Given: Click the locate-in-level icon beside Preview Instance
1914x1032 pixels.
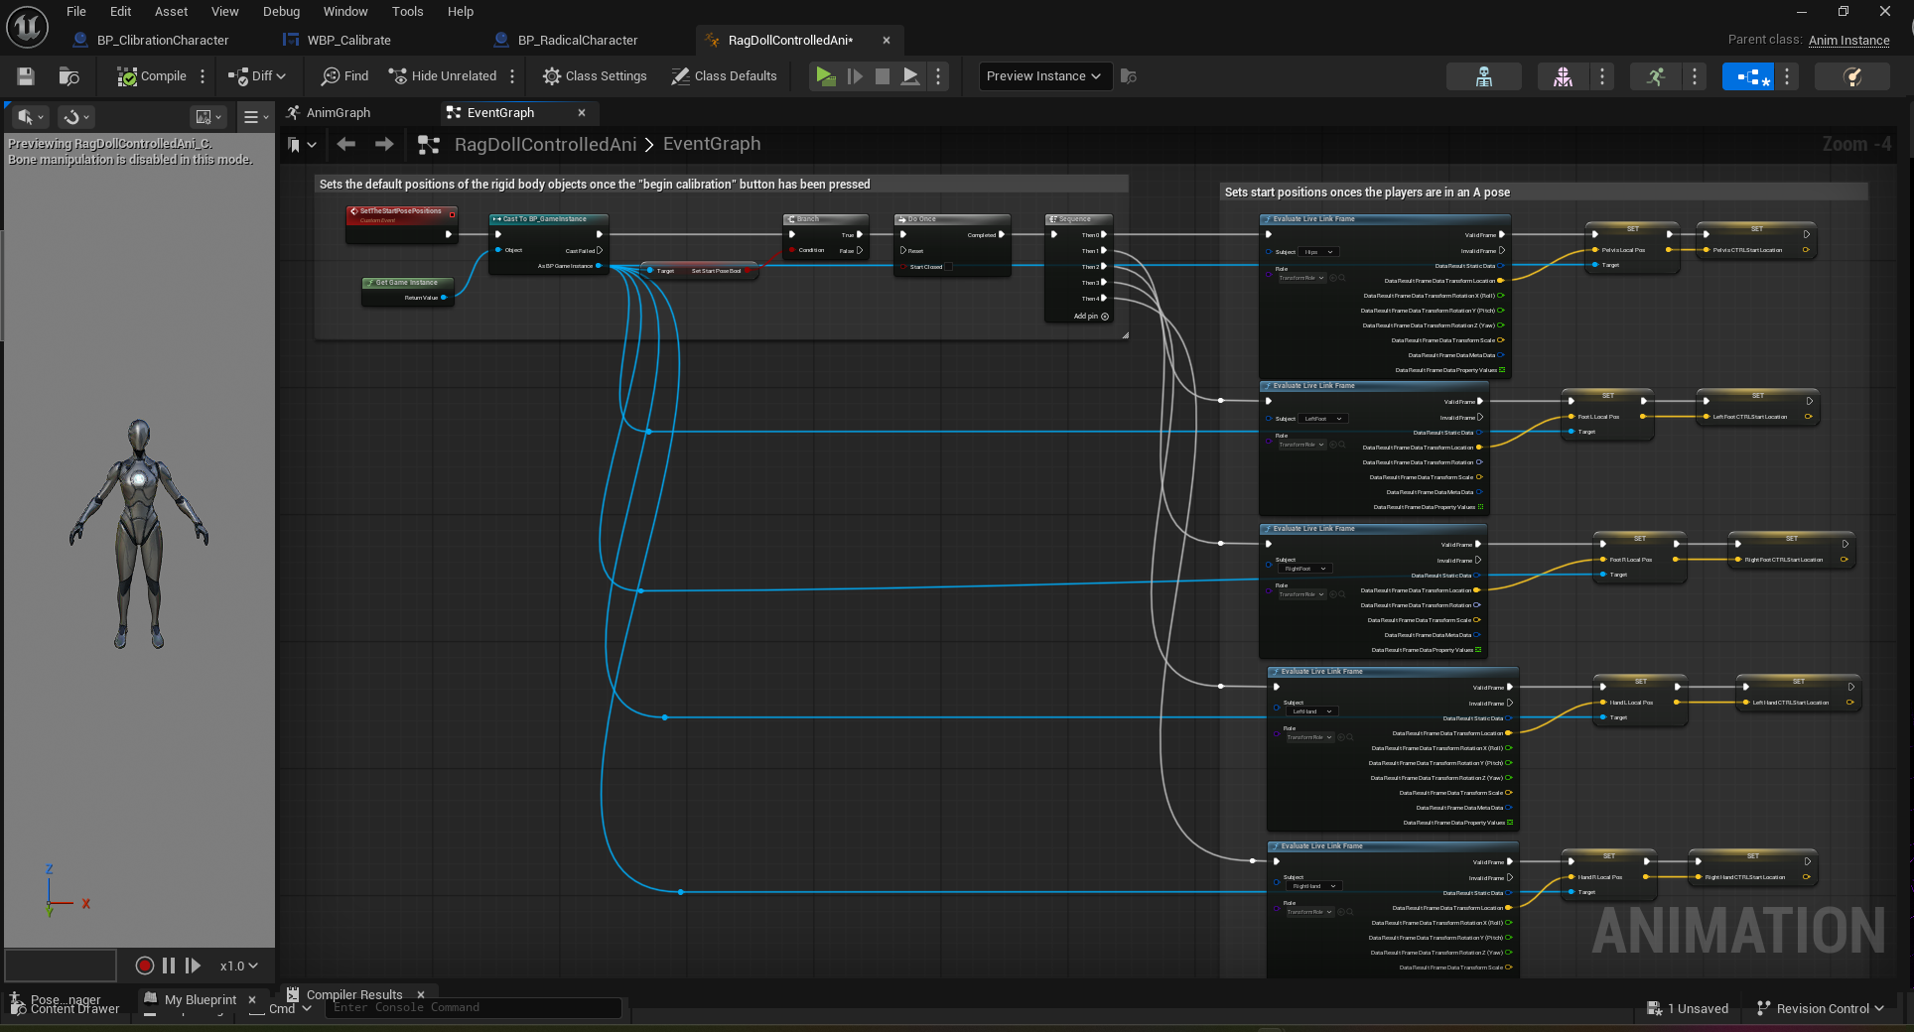Looking at the screenshot, I should click(1129, 76).
